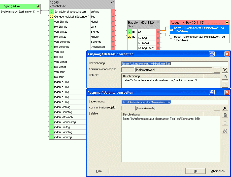Clear the Kommunikationsobjekt in the Minimalwert dialog

[x=225, y=70]
